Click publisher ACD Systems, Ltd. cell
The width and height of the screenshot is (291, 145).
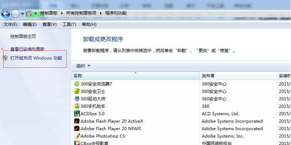pos(220,114)
